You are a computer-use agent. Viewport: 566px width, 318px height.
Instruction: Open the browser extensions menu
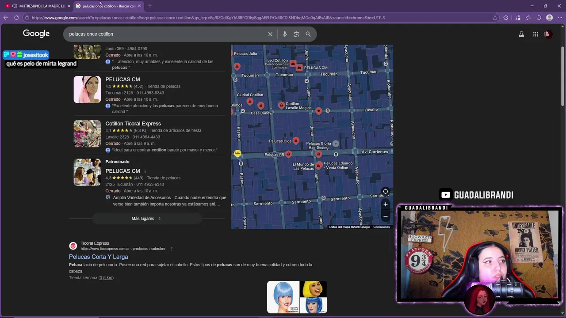click(506, 18)
